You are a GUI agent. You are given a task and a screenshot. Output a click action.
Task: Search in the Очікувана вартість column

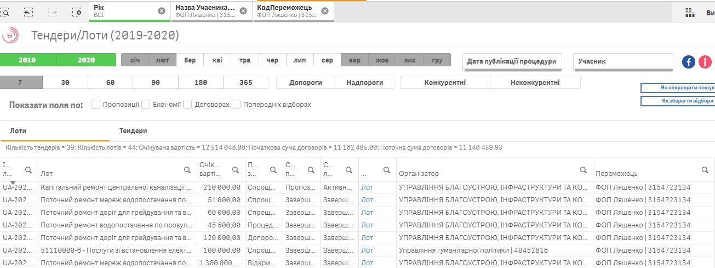pyautogui.click(x=236, y=170)
